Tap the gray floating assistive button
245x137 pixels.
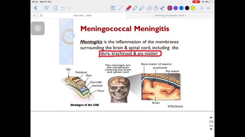click(x=38, y=28)
